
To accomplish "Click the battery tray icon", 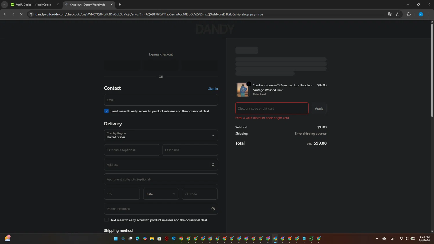I will click(413, 239).
